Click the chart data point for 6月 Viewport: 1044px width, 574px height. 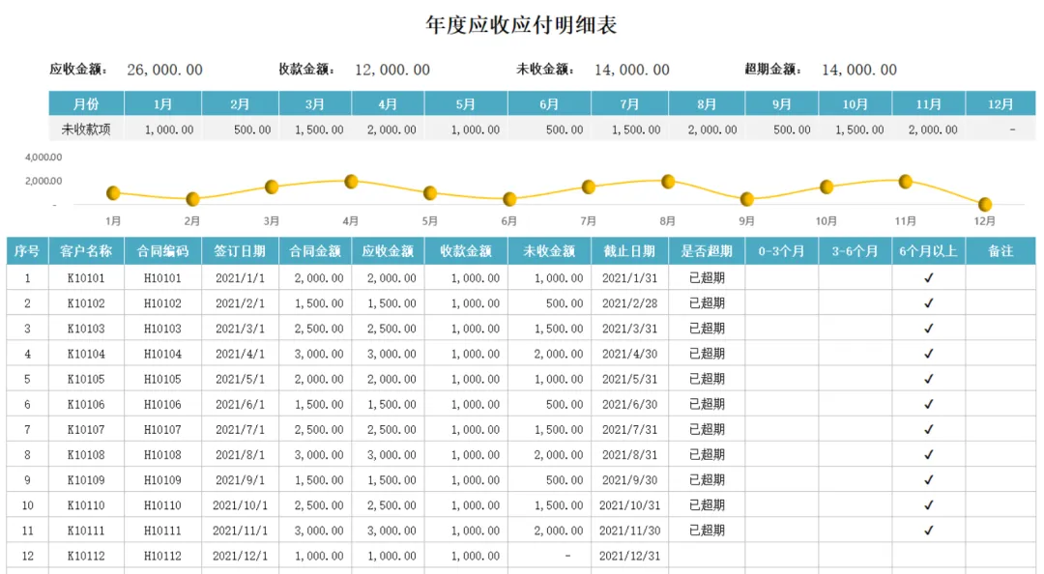509,198
